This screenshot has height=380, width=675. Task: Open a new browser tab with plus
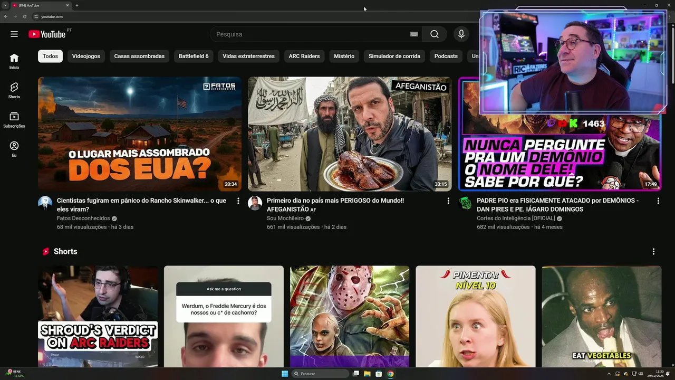click(x=77, y=5)
